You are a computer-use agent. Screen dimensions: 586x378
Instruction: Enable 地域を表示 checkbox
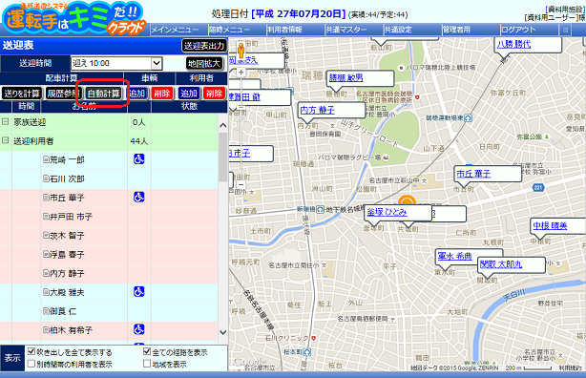click(147, 364)
